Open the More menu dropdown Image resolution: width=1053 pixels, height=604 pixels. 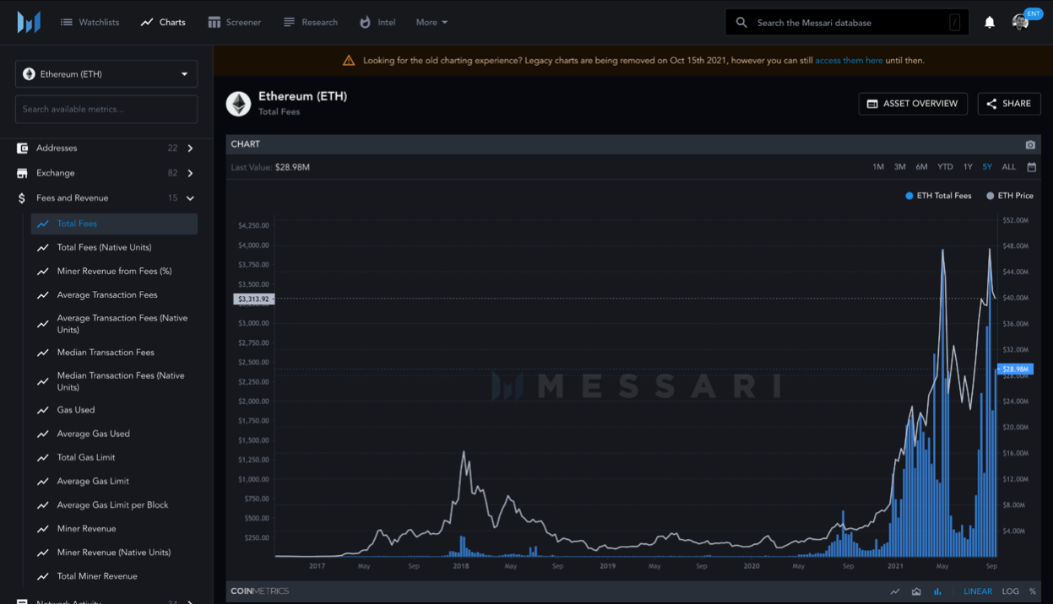(432, 23)
